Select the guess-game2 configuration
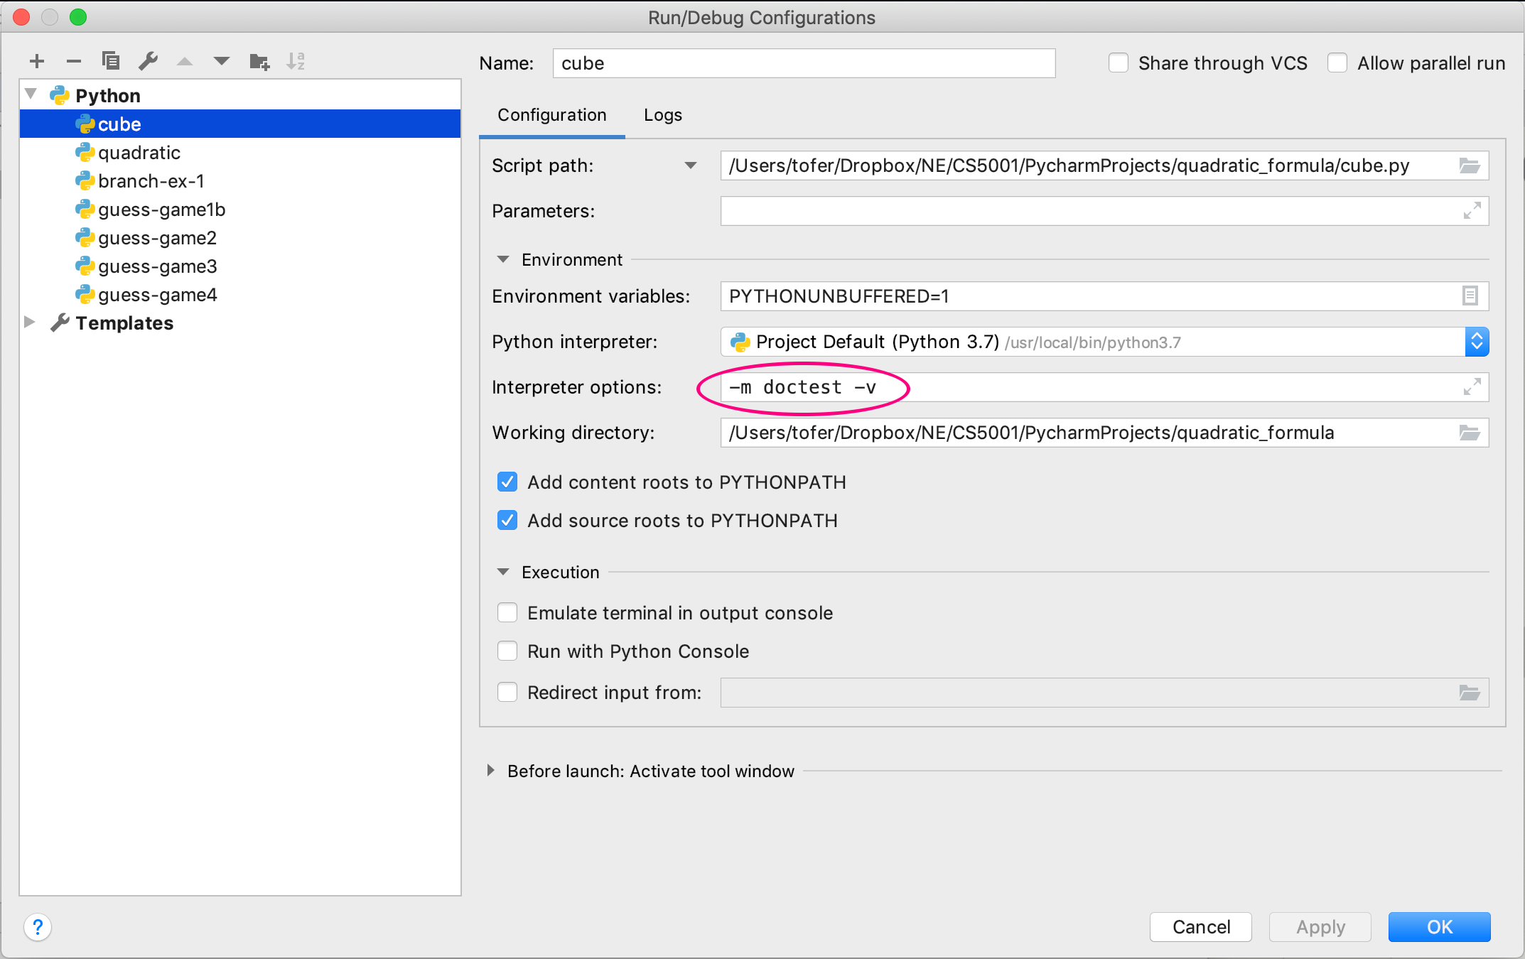Image resolution: width=1525 pixels, height=959 pixels. 157,238
